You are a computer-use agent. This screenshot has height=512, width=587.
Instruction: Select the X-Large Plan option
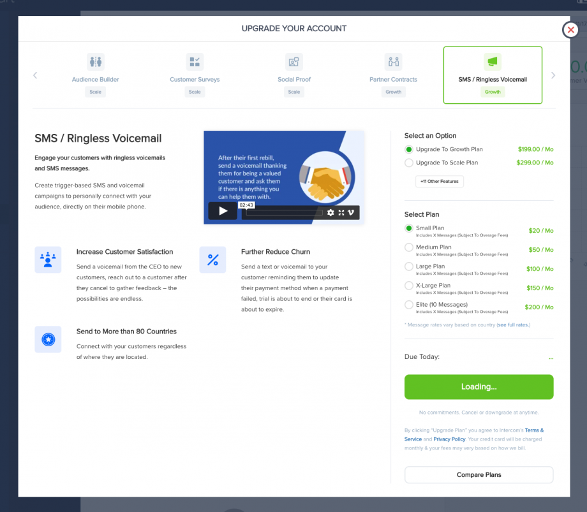click(409, 286)
